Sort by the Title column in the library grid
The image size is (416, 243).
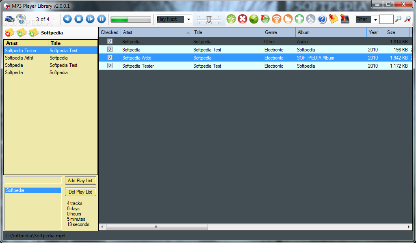pyautogui.click(x=227, y=32)
